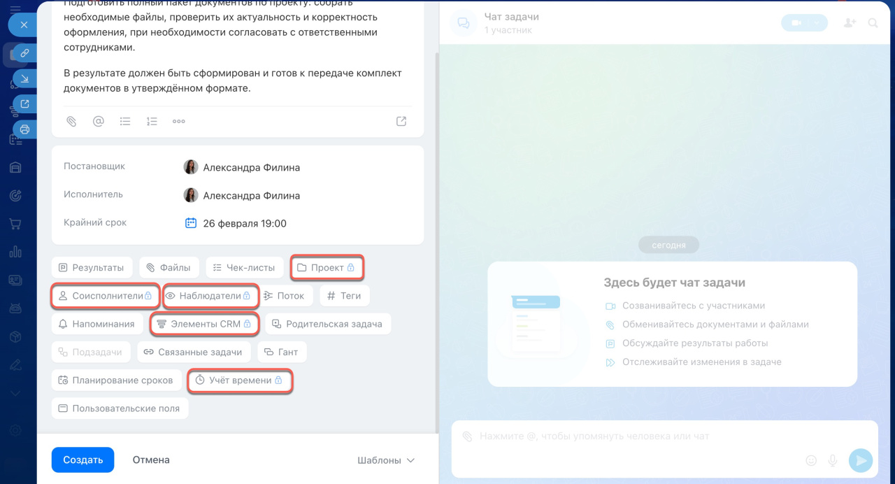
Task: Click the Отмена button
Action: (x=151, y=460)
